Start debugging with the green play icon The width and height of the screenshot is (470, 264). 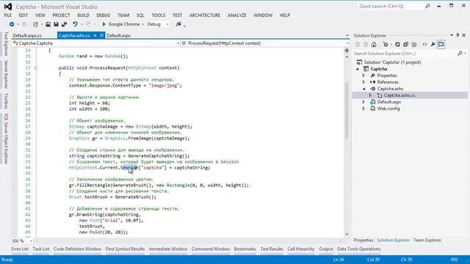[104, 24]
